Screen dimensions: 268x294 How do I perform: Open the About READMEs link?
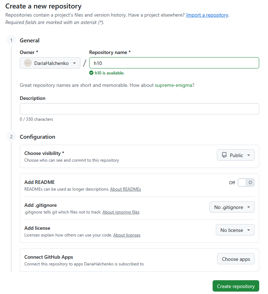125,189
